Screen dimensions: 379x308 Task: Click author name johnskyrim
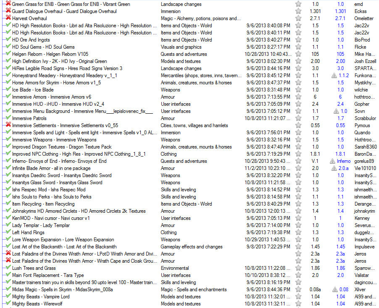pos(364,211)
